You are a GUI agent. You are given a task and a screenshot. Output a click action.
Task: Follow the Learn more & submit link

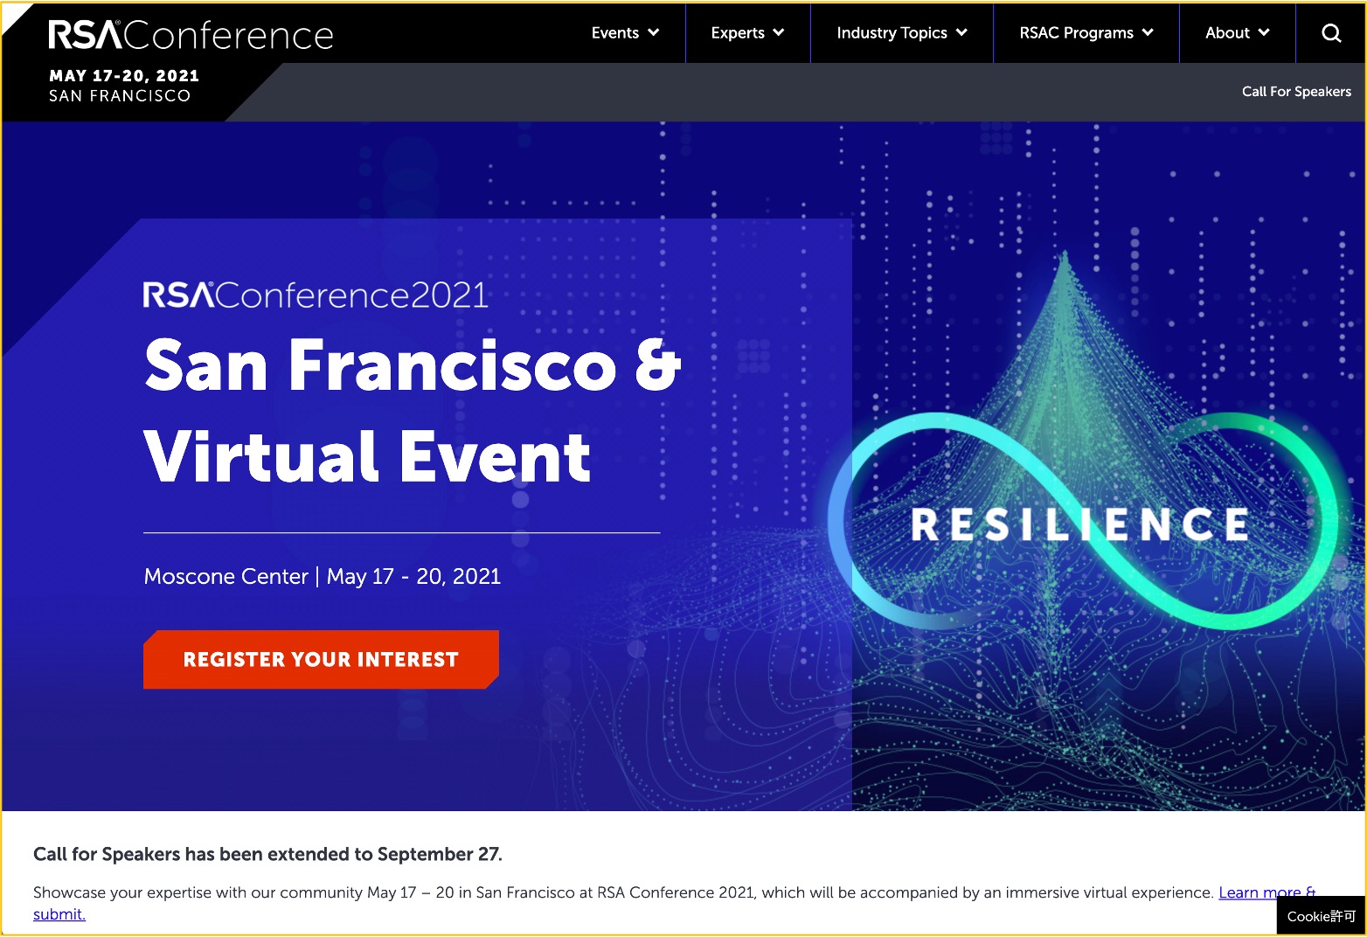coord(1266,892)
